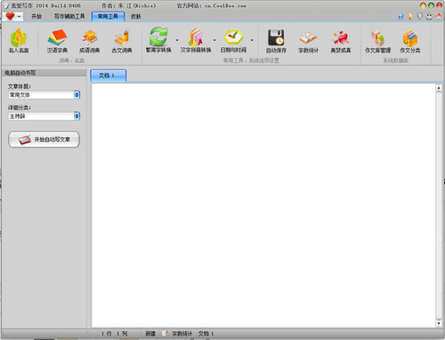Click the penguin QQ icon at top right
Viewport: 445px width, 340px height.
tap(429, 17)
